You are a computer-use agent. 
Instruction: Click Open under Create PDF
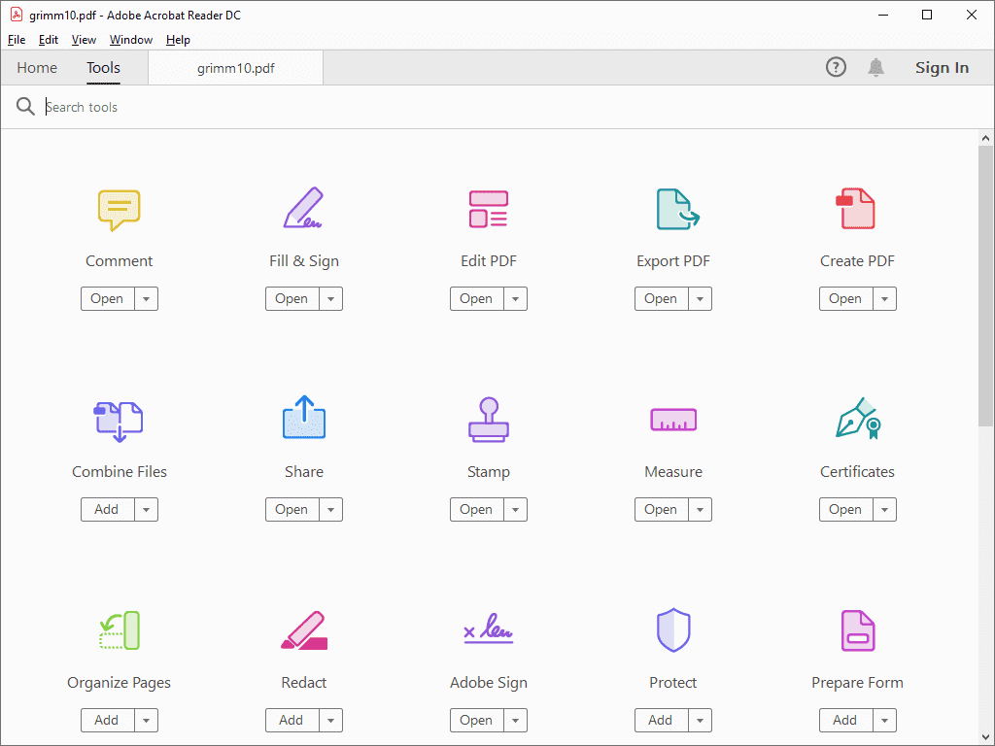(x=846, y=299)
